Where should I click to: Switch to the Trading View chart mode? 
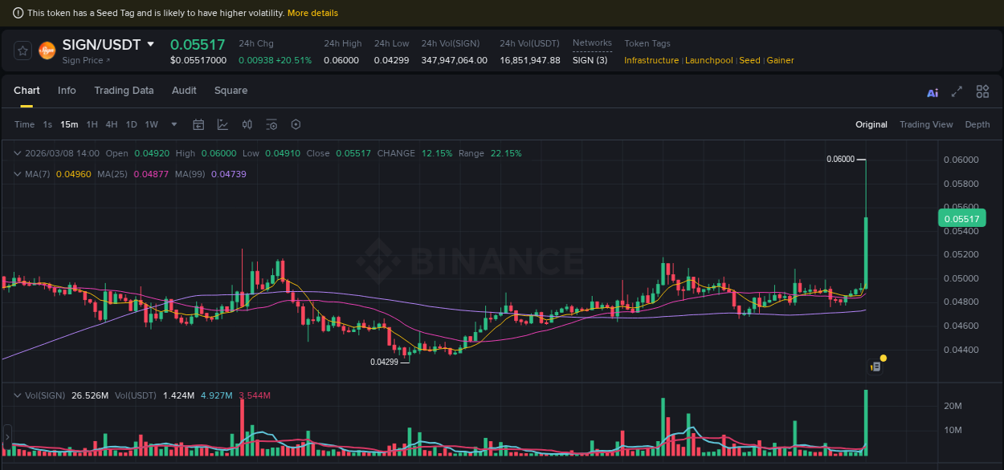click(x=926, y=124)
